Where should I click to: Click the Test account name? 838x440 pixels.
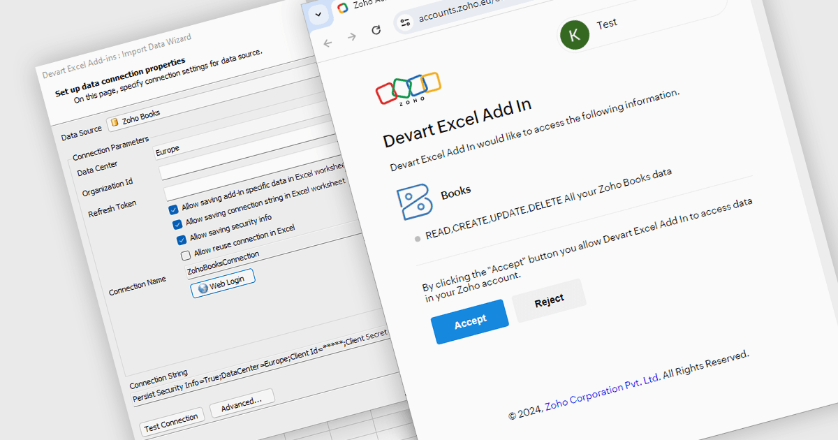[607, 24]
